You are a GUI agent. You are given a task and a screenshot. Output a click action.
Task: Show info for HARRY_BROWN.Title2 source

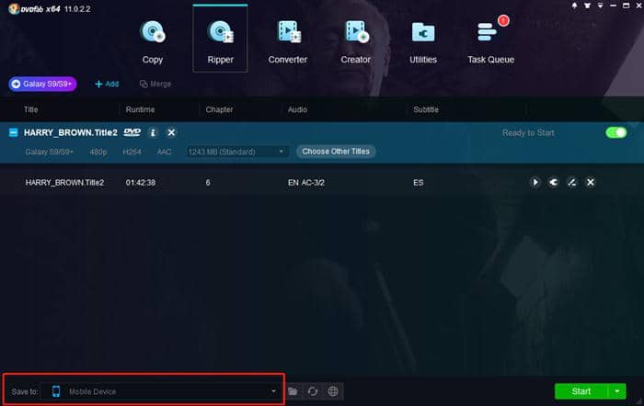[x=153, y=132]
